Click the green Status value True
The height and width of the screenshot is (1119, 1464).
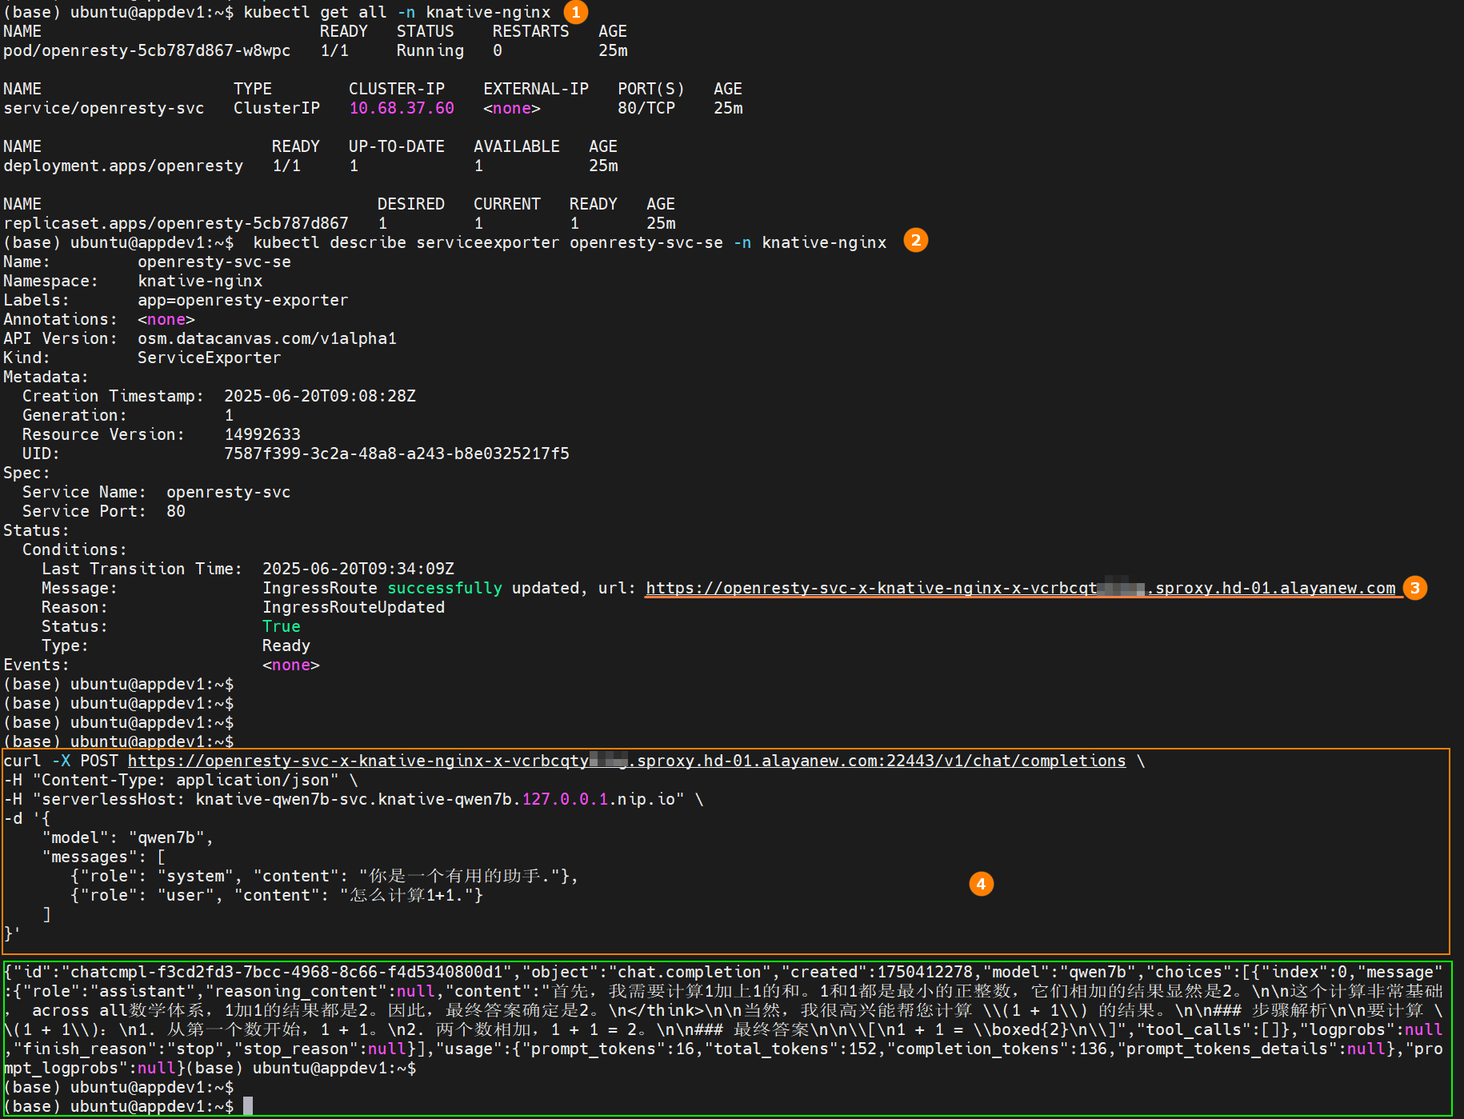282,626
